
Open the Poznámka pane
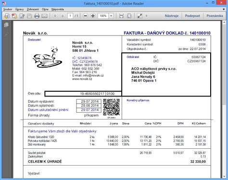(x=215, y=16)
